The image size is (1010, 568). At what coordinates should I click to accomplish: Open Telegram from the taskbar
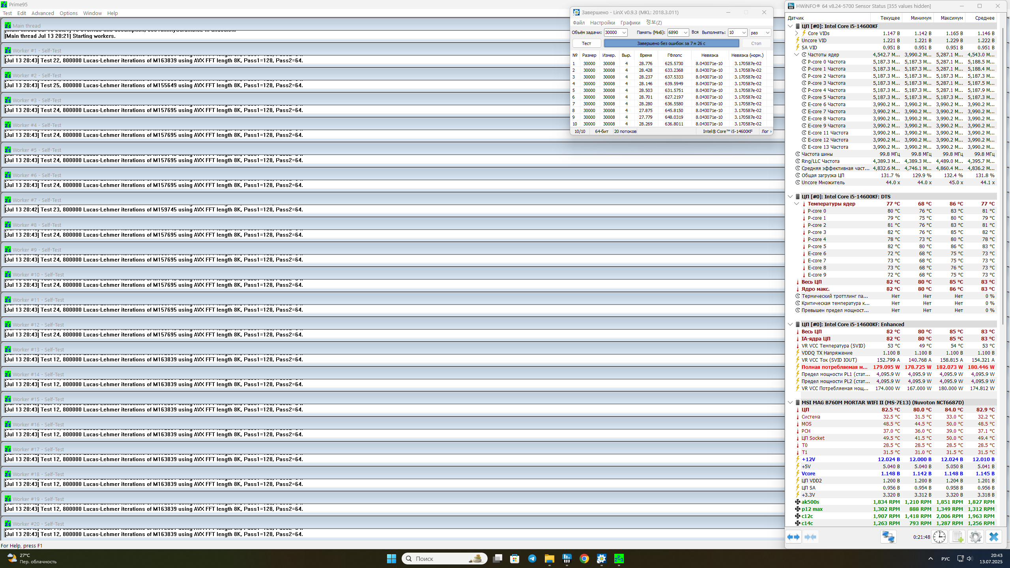[x=532, y=559]
